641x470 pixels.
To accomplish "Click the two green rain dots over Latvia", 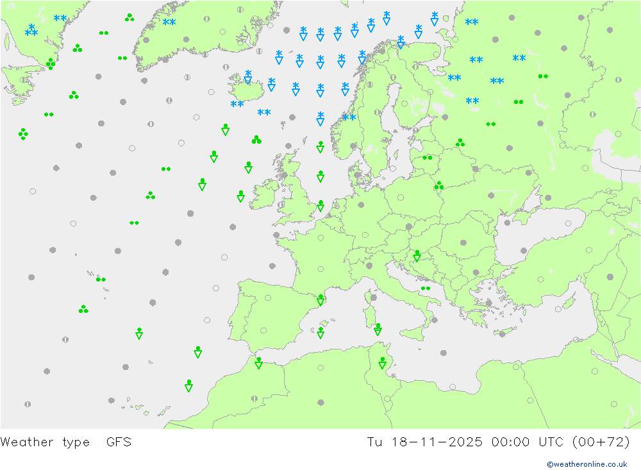I will pyautogui.click(x=427, y=158).
